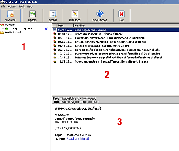Select headline Internet Explorer, segnali di crisi

coord(118,58)
